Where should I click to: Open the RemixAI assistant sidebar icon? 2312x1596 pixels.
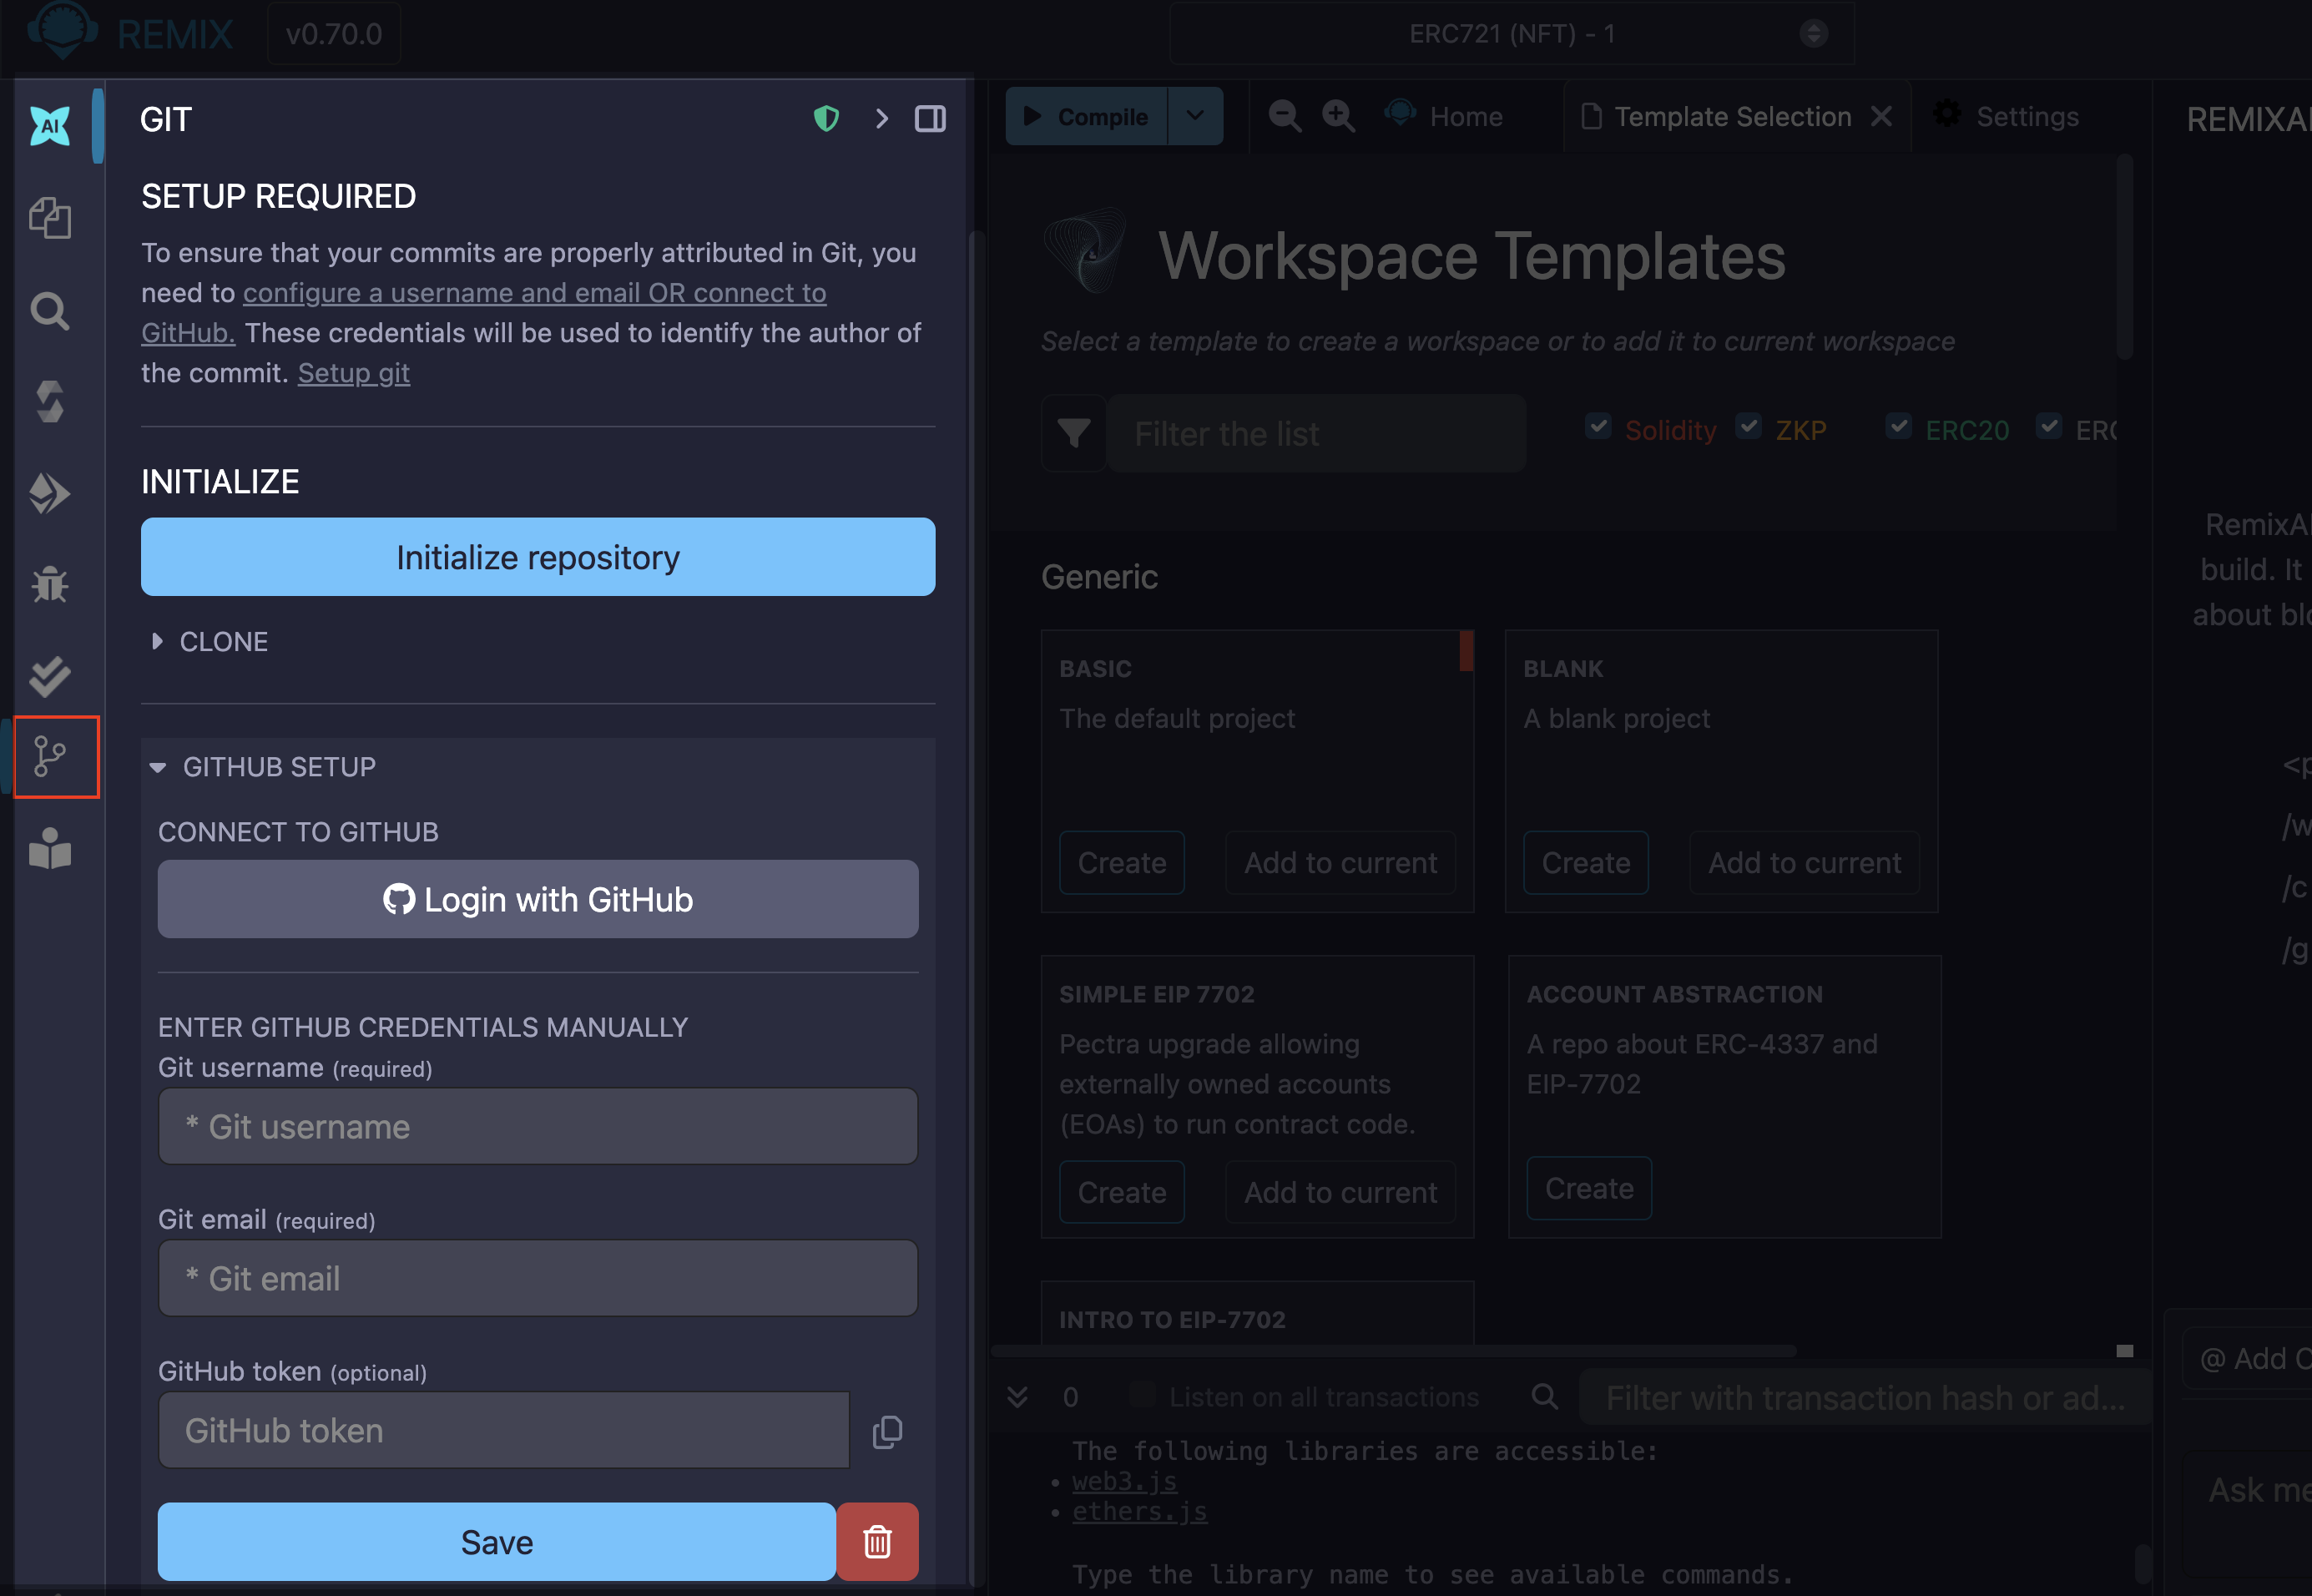tap(50, 126)
